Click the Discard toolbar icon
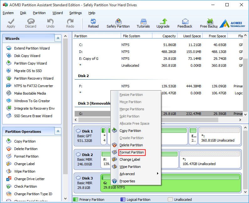 tap(31, 23)
